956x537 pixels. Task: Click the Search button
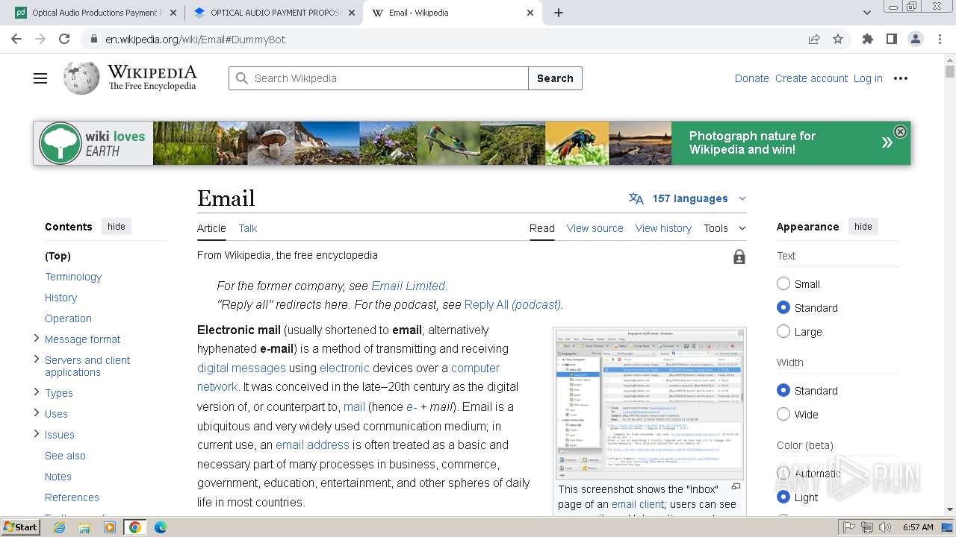click(x=555, y=78)
